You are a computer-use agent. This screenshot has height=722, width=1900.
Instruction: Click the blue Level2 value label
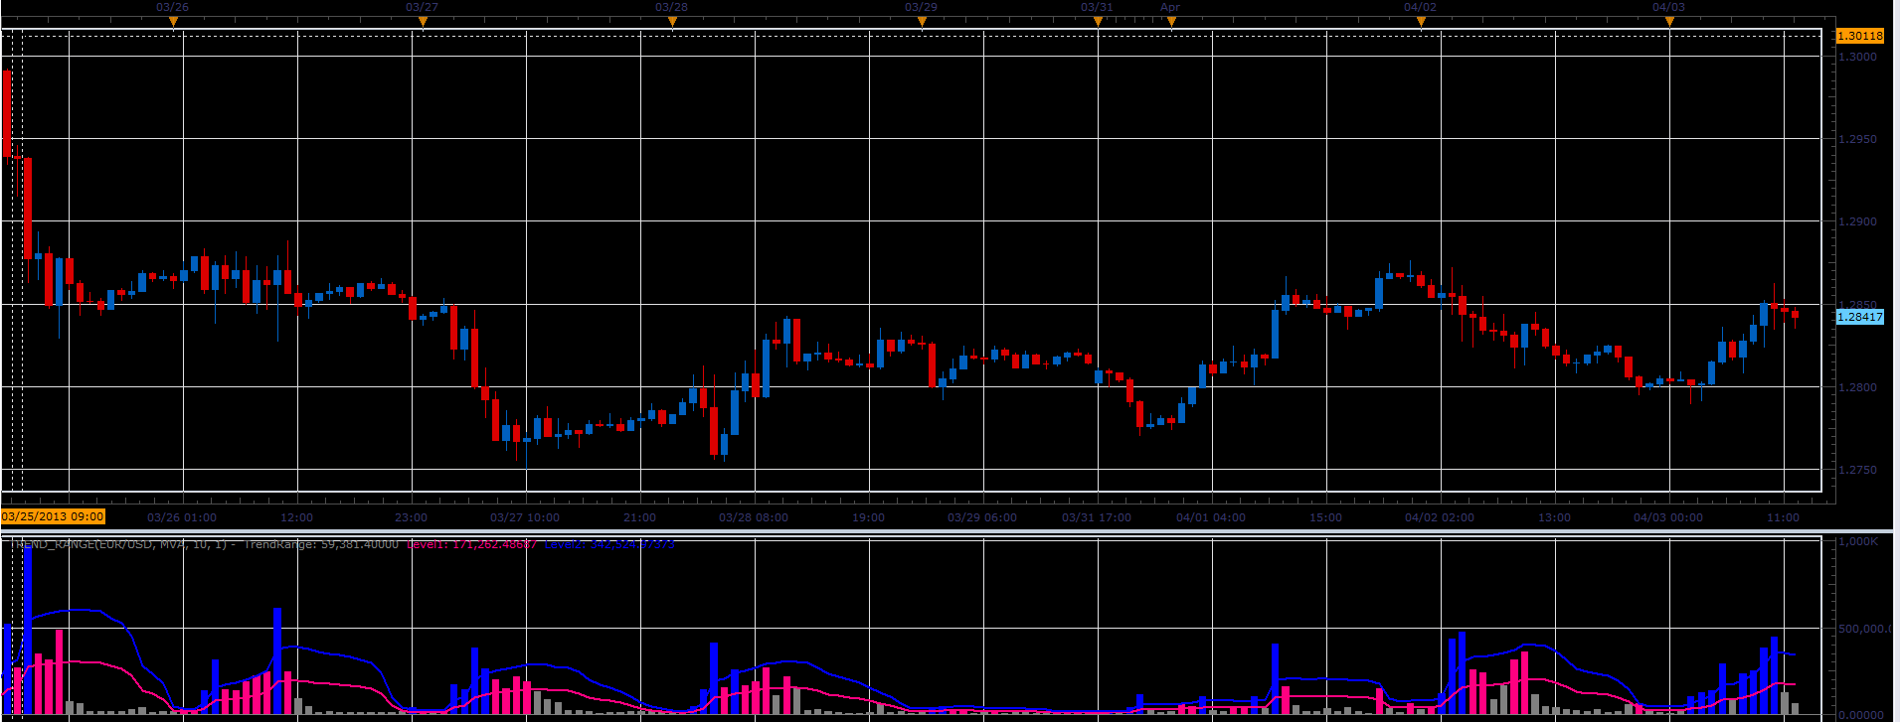tap(609, 543)
